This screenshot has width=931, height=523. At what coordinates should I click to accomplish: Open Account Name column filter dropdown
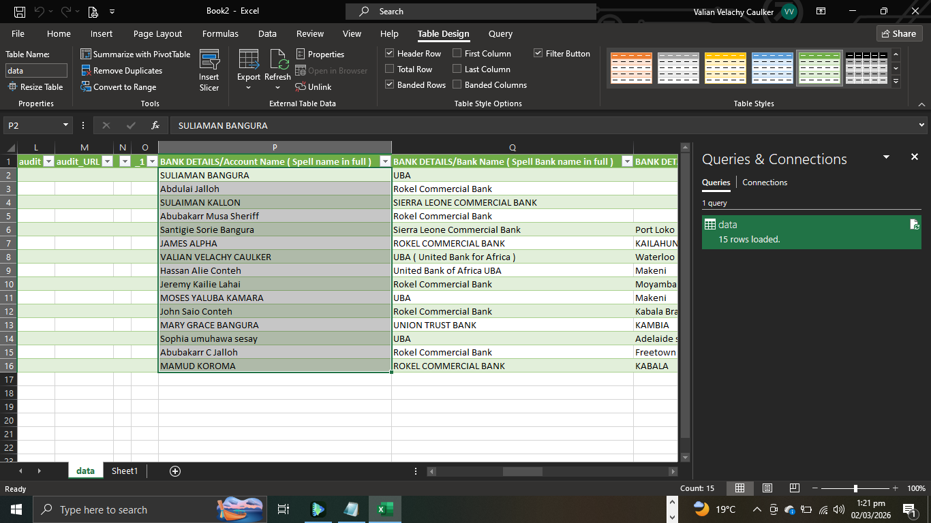pos(385,162)
